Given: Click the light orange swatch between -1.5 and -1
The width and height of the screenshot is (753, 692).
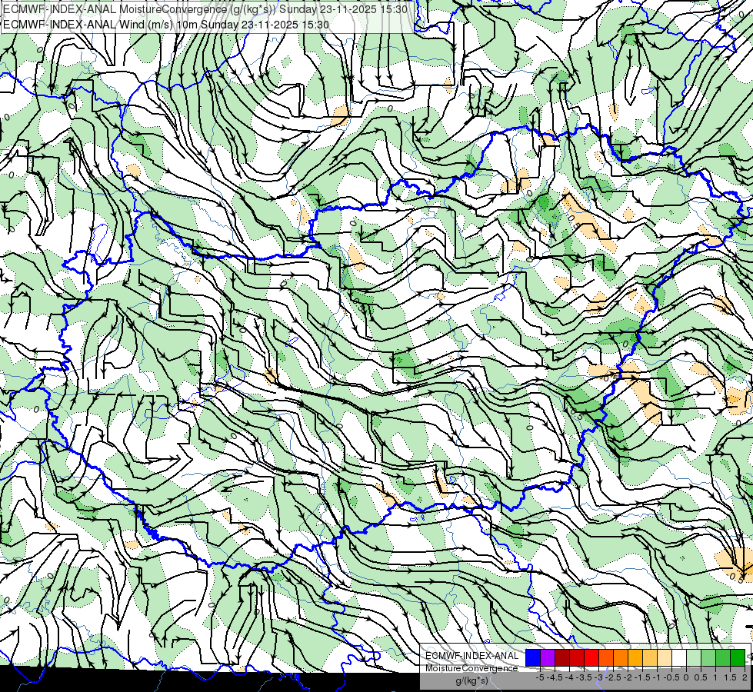Looking at the screenshot, I should (650, 658).
